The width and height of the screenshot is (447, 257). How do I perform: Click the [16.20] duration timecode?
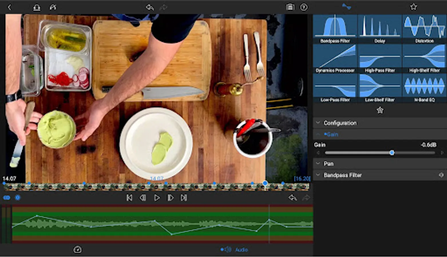tap(302, 178)
